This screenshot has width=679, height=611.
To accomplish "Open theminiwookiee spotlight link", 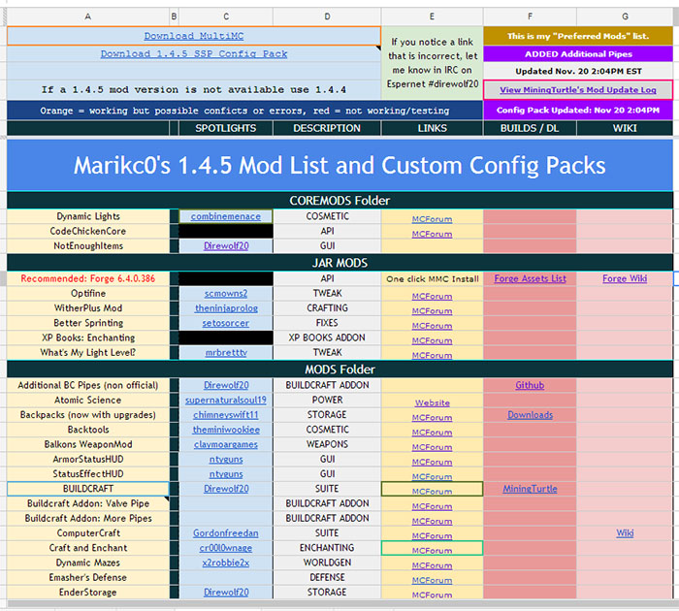I will 226,430.
